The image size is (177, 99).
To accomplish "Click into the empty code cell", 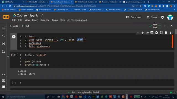I will (97, 83).
